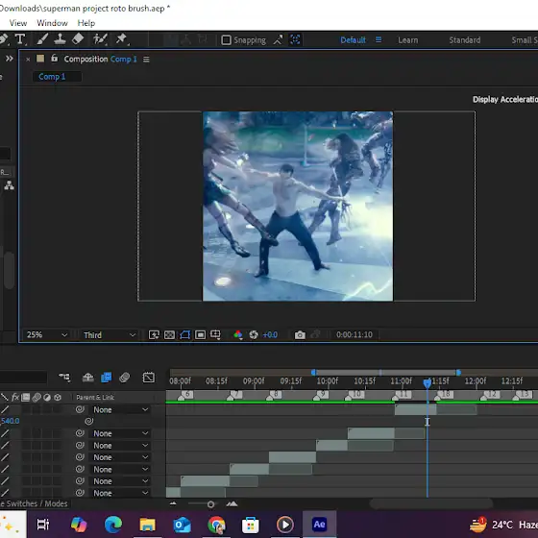Viewport: 538px width, 538px height.
Task: Toggle frame blending for the composition
Action: (x=107, y=378)
